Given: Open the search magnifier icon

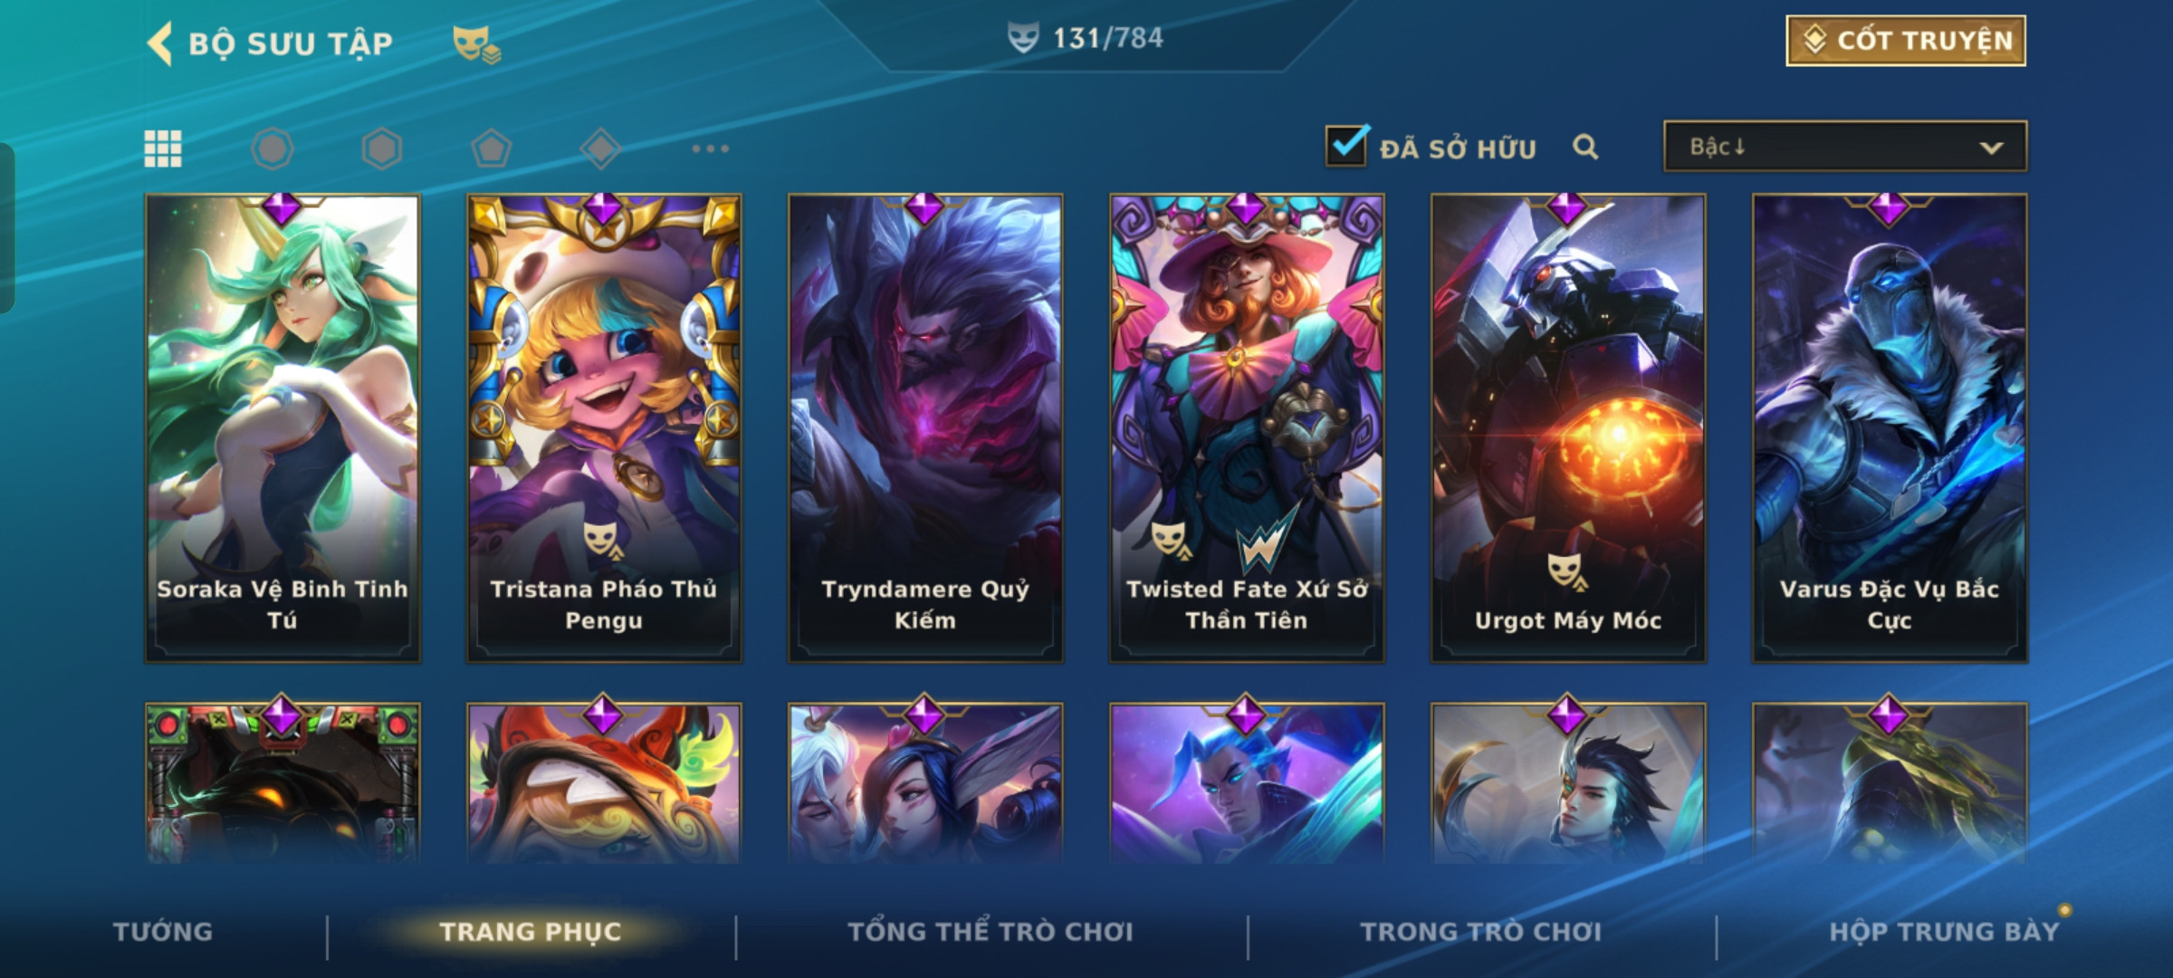Looking at the screenshot, I should tap(1585, 147).
